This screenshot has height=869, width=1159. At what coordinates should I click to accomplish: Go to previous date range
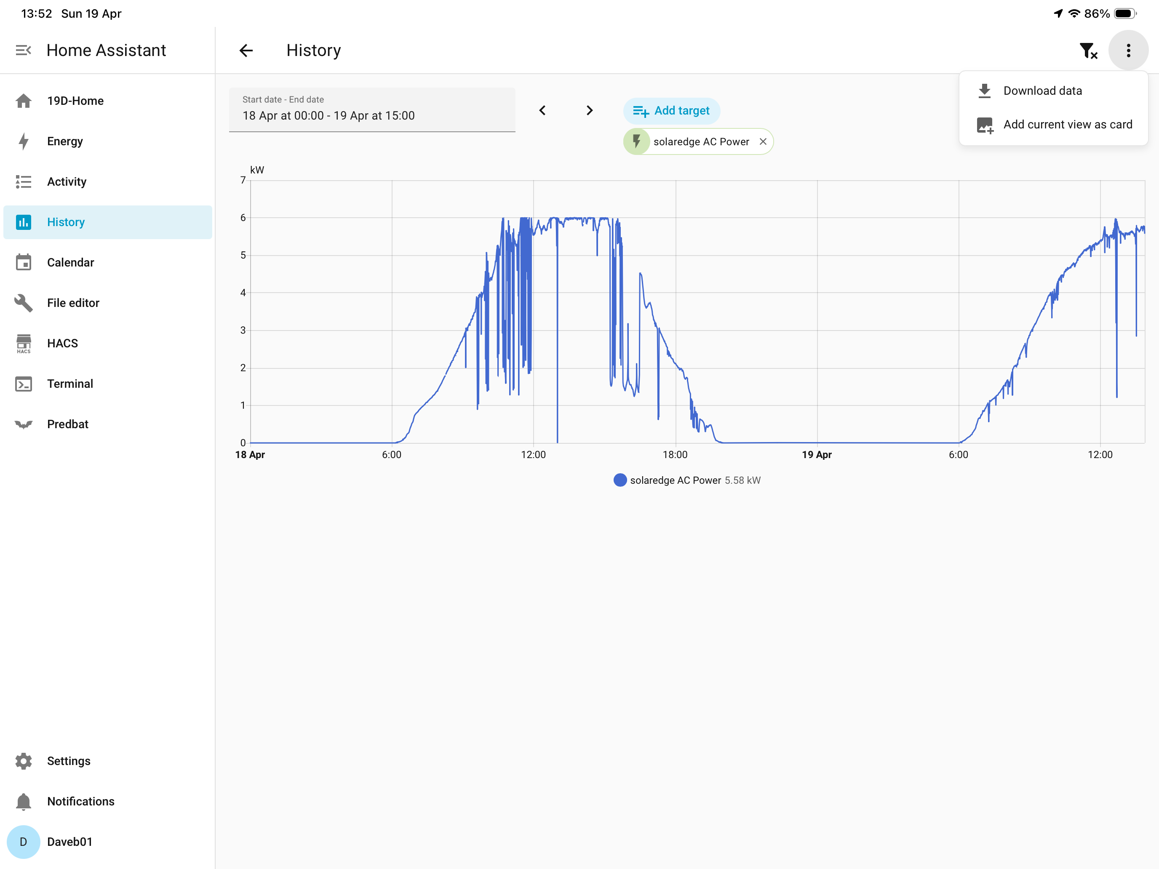[542, 110]
